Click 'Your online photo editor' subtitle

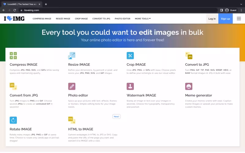(x=123, y=40)
